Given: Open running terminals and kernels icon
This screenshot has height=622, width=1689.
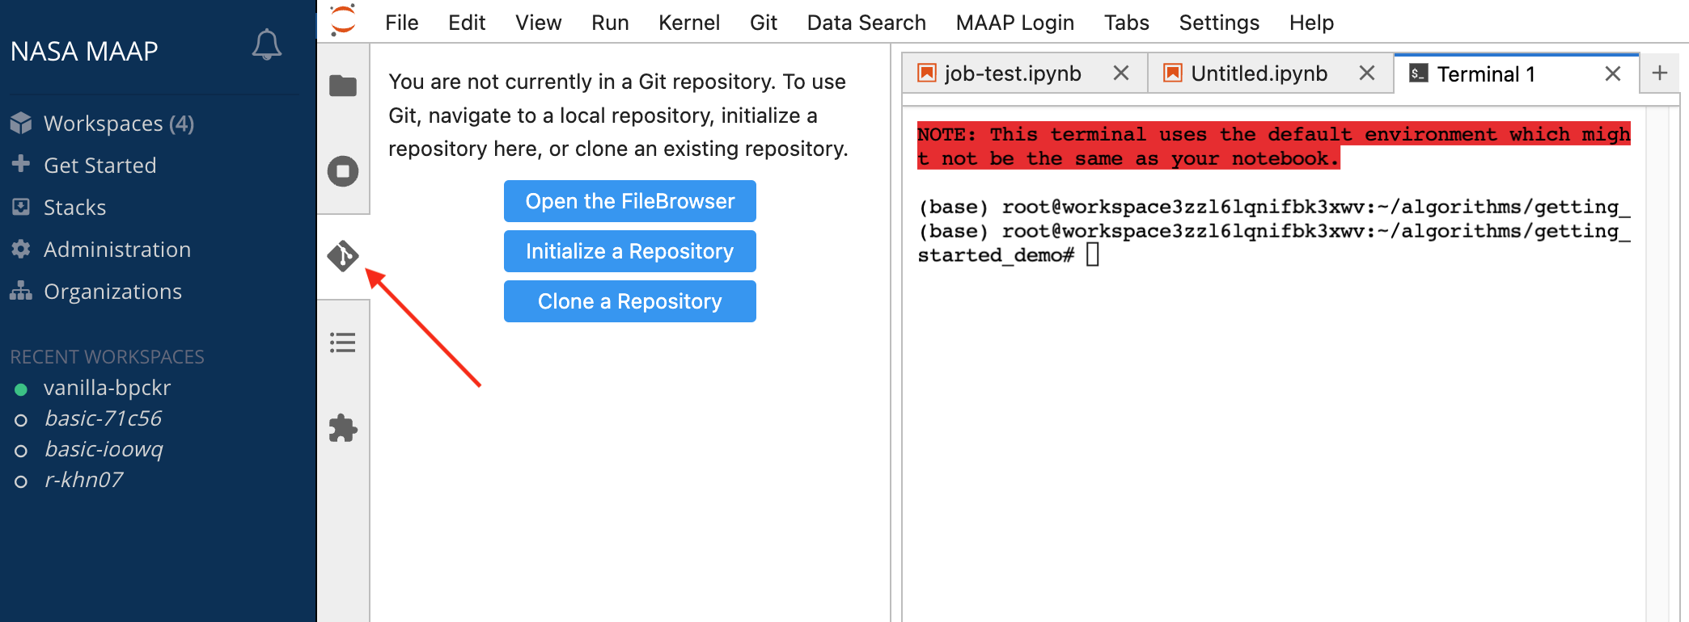Looking at the screenshot, I should pyautogui.click(x=343, y=171).
